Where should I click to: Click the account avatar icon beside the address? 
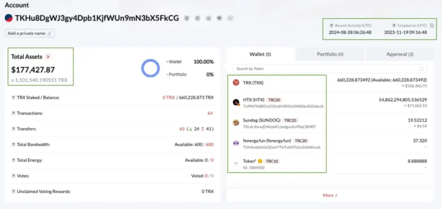(9, 18)
